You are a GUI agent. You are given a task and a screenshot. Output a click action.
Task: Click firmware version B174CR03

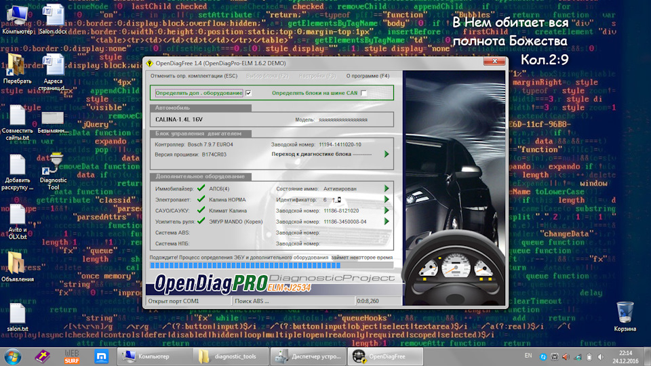[x=214, y=155]
